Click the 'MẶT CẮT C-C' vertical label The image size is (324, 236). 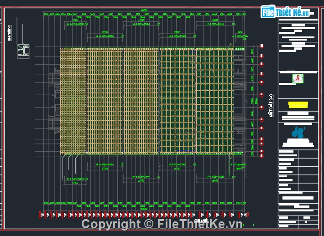[271, 106]
